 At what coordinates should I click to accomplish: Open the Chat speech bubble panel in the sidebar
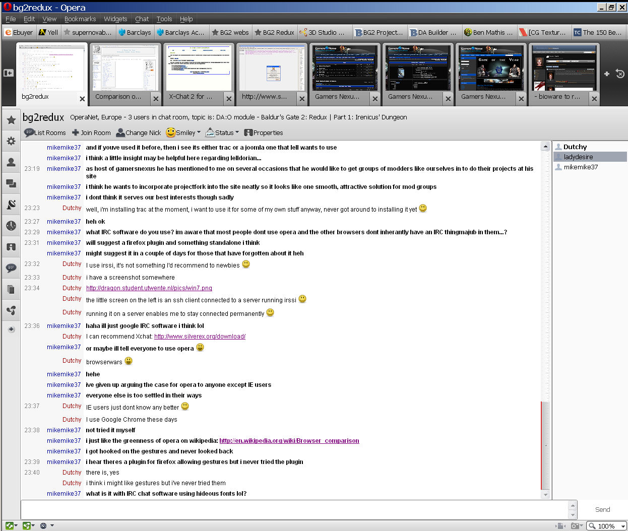[x=11, y=268]
